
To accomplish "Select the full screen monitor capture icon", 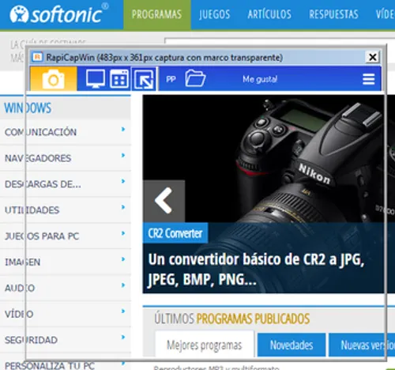I will point(96,78).
